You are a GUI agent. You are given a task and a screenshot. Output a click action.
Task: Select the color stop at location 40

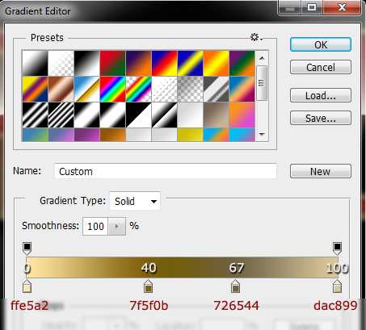pyautogui.click(x=148, y=286)
